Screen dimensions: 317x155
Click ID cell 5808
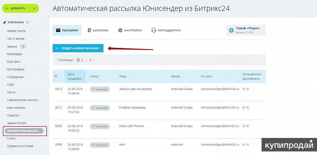[58, 126]
